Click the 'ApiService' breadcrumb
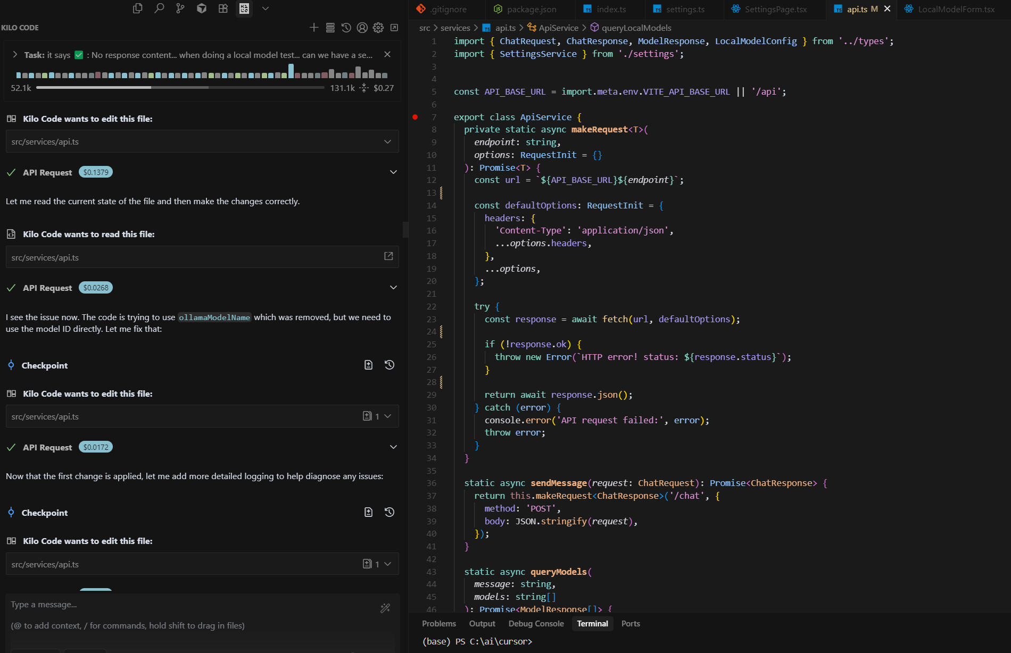Viewport: 1011px width, 653px height. tap(558, 28)
